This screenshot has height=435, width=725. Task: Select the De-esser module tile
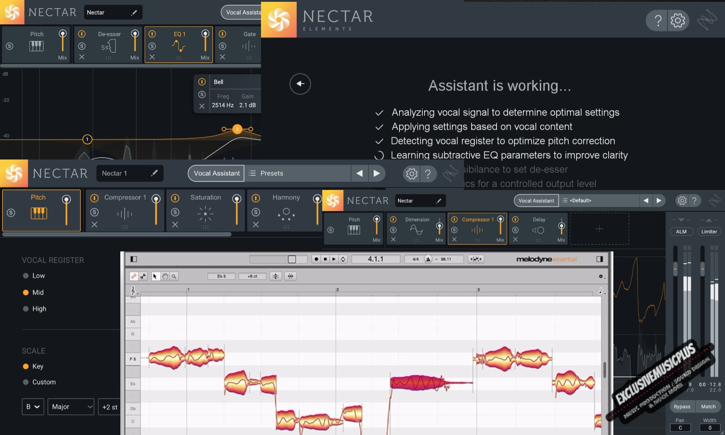(x=108, y=45)
